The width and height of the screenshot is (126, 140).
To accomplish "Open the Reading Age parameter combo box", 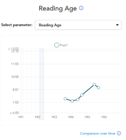I will (78, 25).
